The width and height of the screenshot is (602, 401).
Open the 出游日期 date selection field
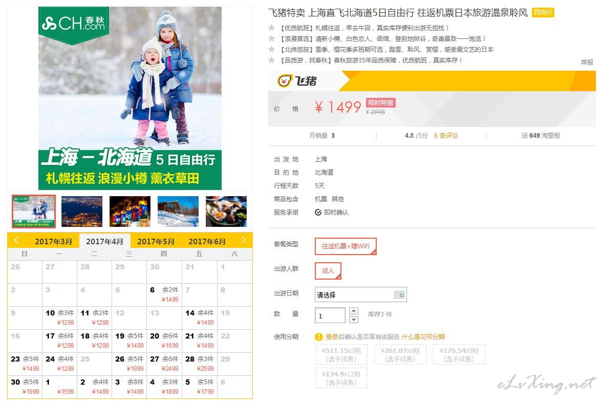pyautogui.click(x=360, y=294)
